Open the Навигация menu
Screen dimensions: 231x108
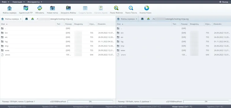[x=18, y=2]
